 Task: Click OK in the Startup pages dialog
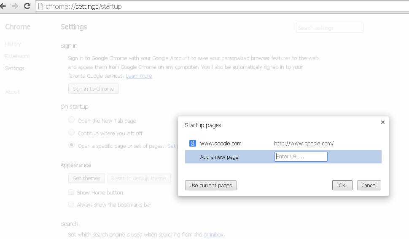pos(342,185)
